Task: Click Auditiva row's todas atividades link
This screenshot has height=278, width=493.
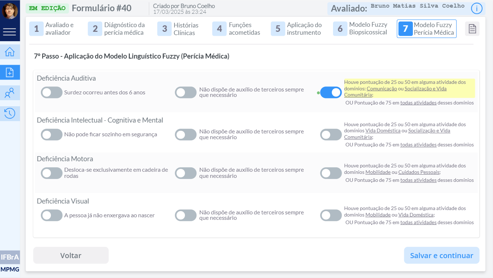Action: coord(418,103)
